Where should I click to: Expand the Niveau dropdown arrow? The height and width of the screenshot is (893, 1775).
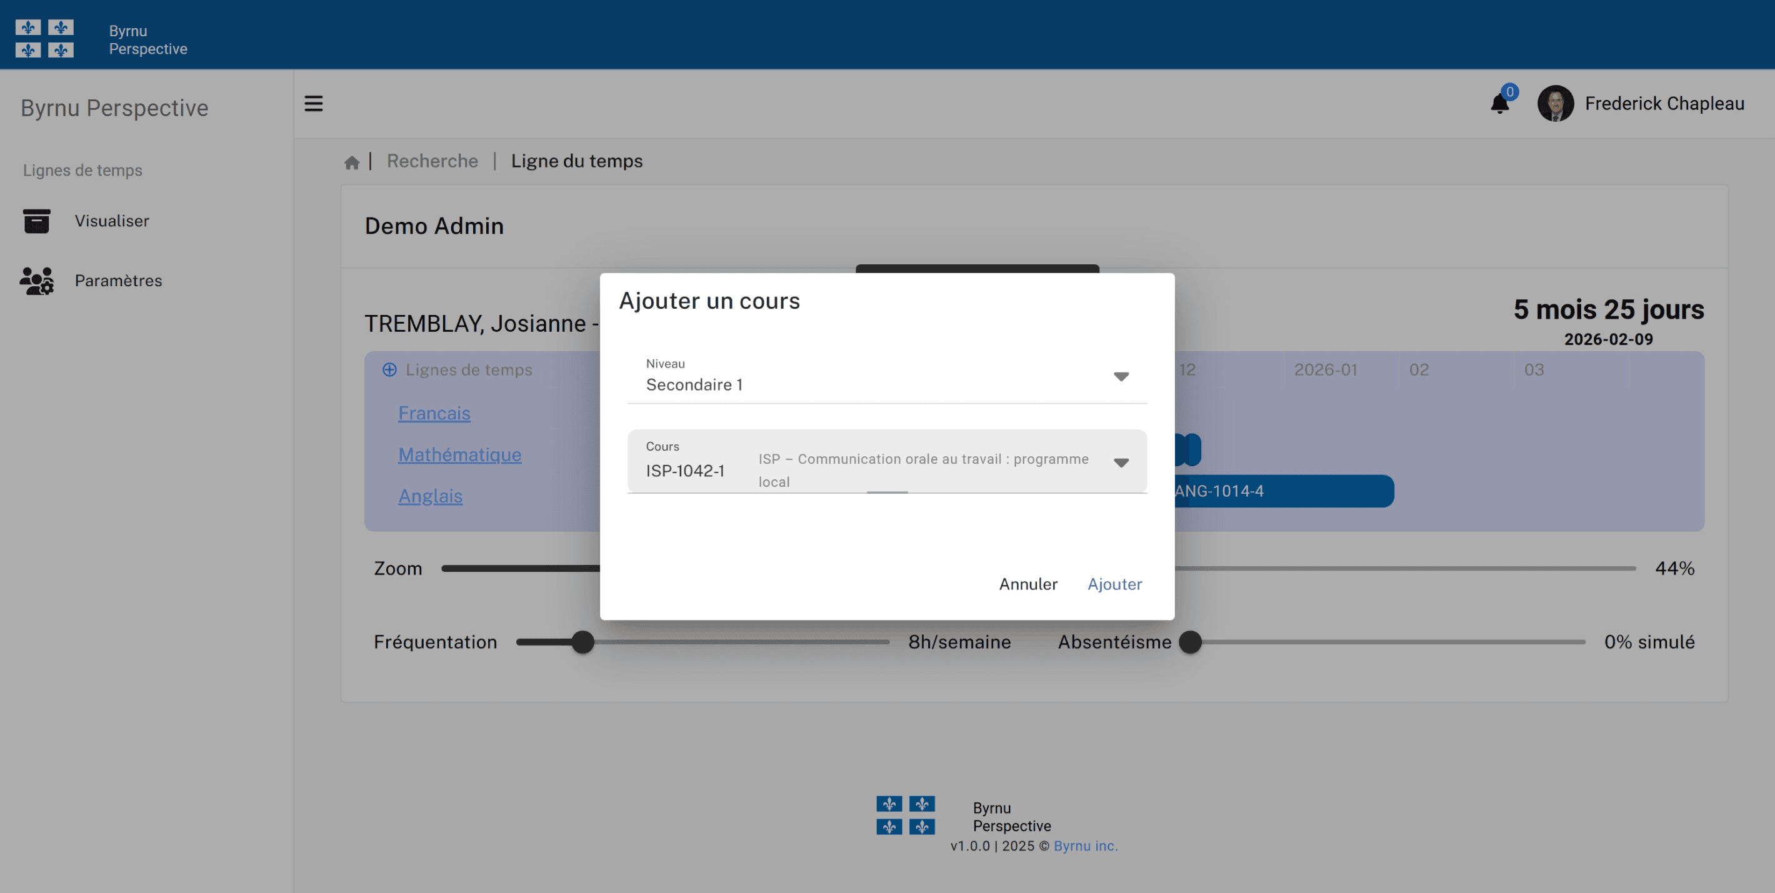click(1121, 376)
